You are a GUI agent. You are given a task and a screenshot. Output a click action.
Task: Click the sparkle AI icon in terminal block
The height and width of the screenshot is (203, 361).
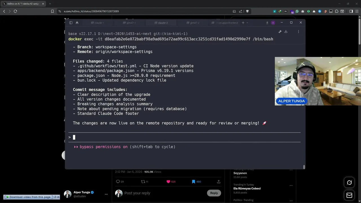280,32
